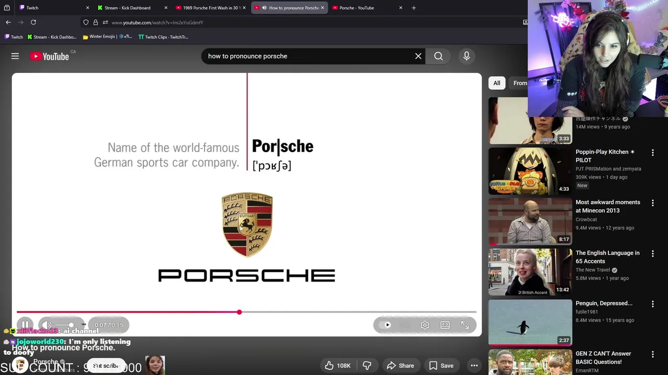Open the YouTube hamburger guide menu
This screenshot has height=375, width=668.
point(15,56)
